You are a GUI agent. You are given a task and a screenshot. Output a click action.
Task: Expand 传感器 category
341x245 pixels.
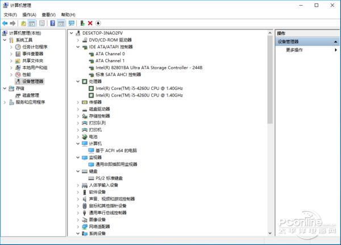[78, 102]
